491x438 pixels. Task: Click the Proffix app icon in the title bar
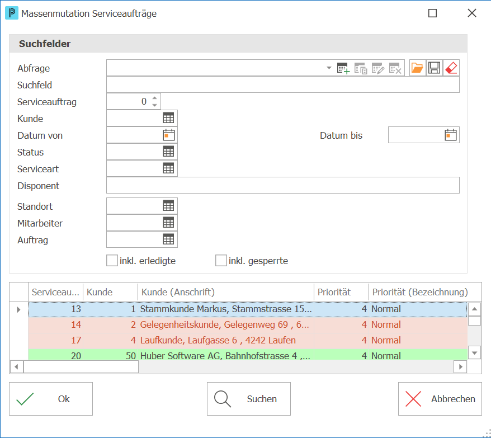click(x=12, y=13)
